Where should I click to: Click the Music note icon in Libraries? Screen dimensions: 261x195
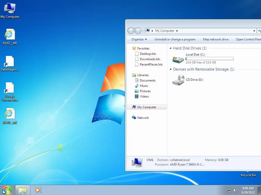pos(137,86)
